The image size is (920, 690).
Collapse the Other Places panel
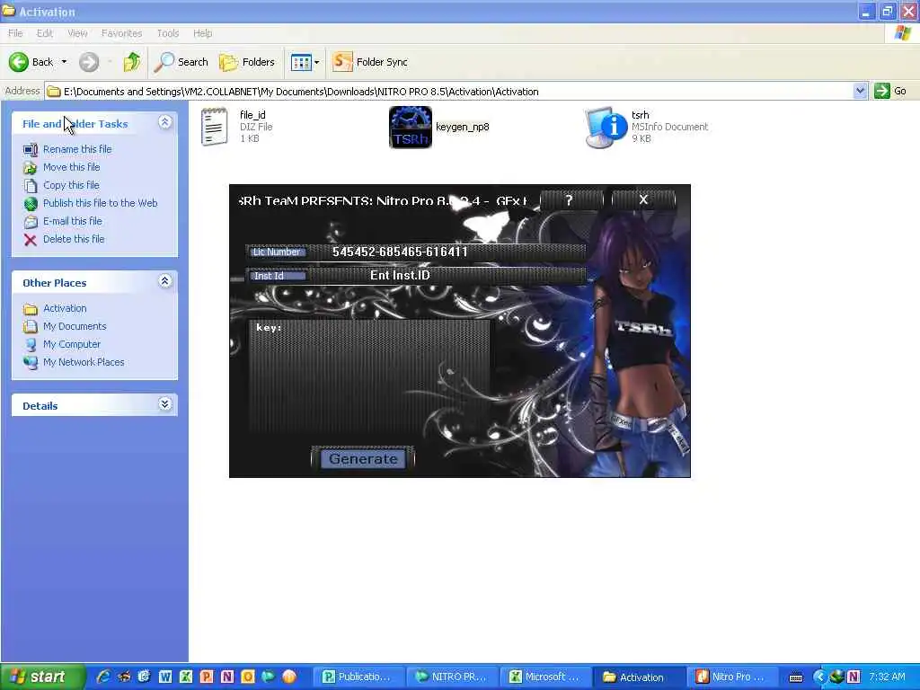coord(165,281)
